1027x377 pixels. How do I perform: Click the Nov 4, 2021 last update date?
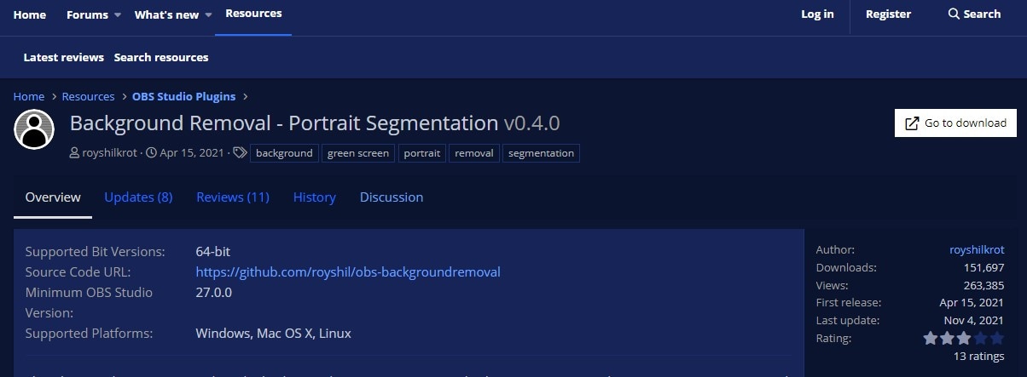[975, 320]
